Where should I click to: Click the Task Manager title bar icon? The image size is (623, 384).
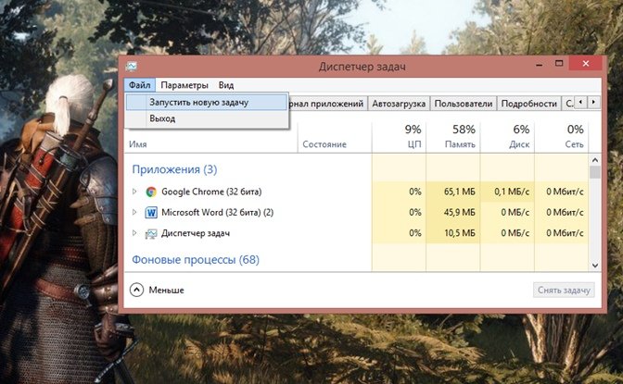[131, 67]
